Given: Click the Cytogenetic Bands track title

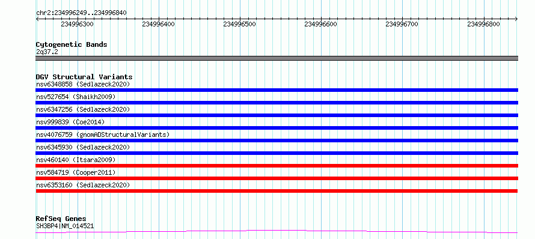Looking at the screenshot, I should (72, 44).
